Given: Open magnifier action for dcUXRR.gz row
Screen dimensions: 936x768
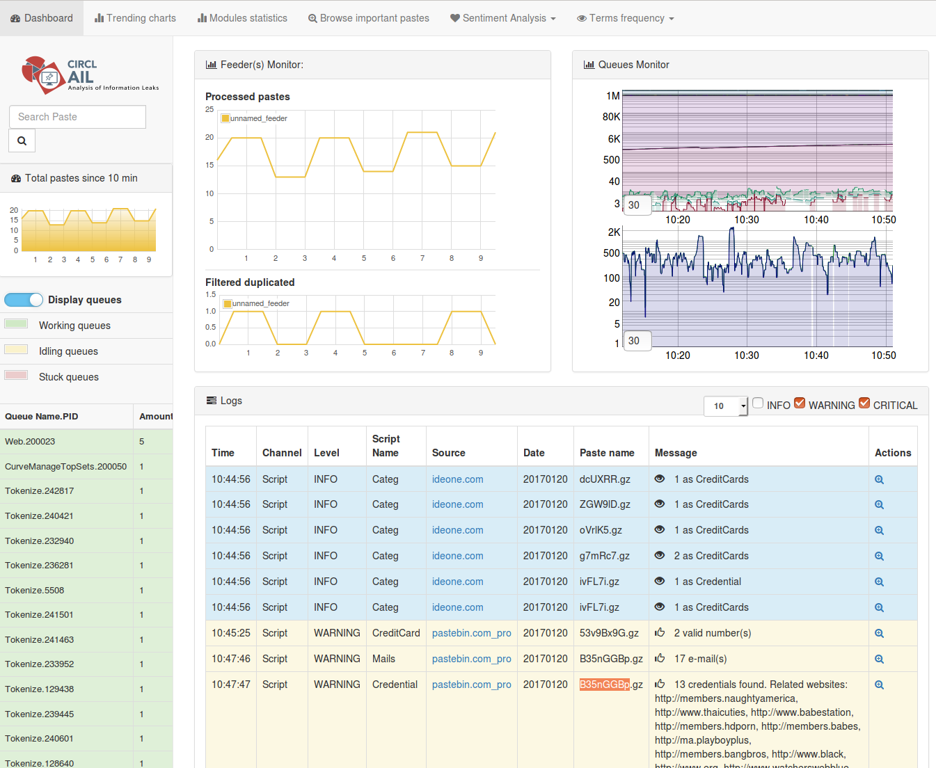Looking at the screenshot, I should [879, 479].
